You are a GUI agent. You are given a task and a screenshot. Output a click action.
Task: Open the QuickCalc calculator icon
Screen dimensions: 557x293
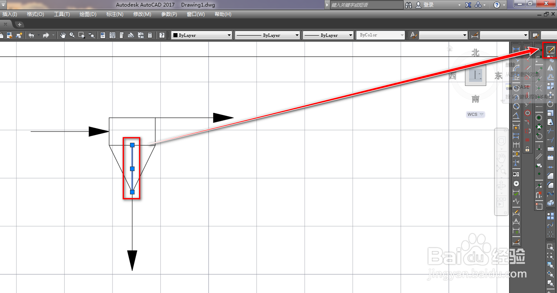tap(150, 35)
